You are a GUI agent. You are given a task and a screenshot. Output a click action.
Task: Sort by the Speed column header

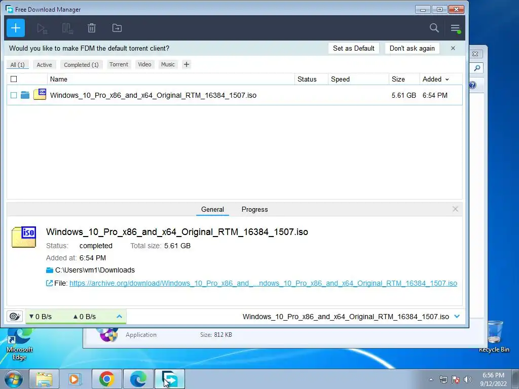[340, 79]
